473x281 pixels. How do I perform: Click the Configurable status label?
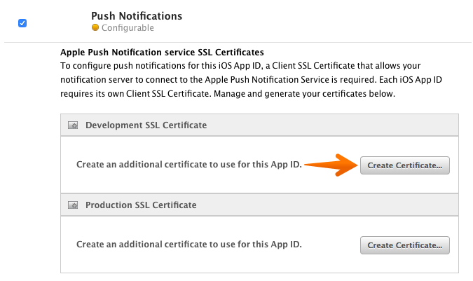pyautogui.click(x=128, y=28)
